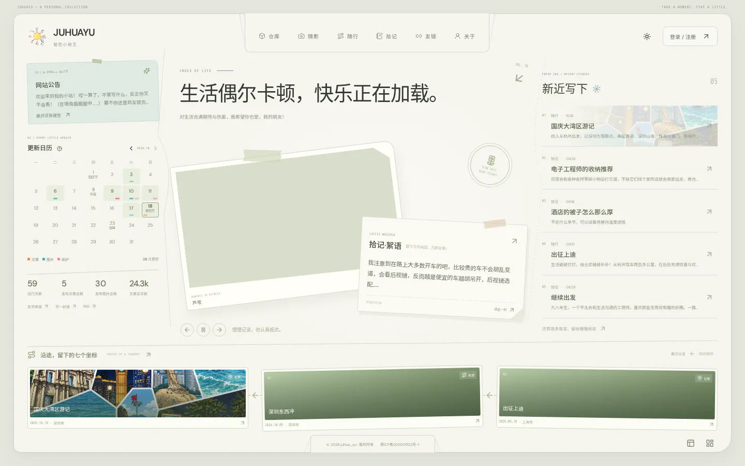Open the 拾记·絮语 note arrow icon
The image size is (745, 466).
point(514,241)
